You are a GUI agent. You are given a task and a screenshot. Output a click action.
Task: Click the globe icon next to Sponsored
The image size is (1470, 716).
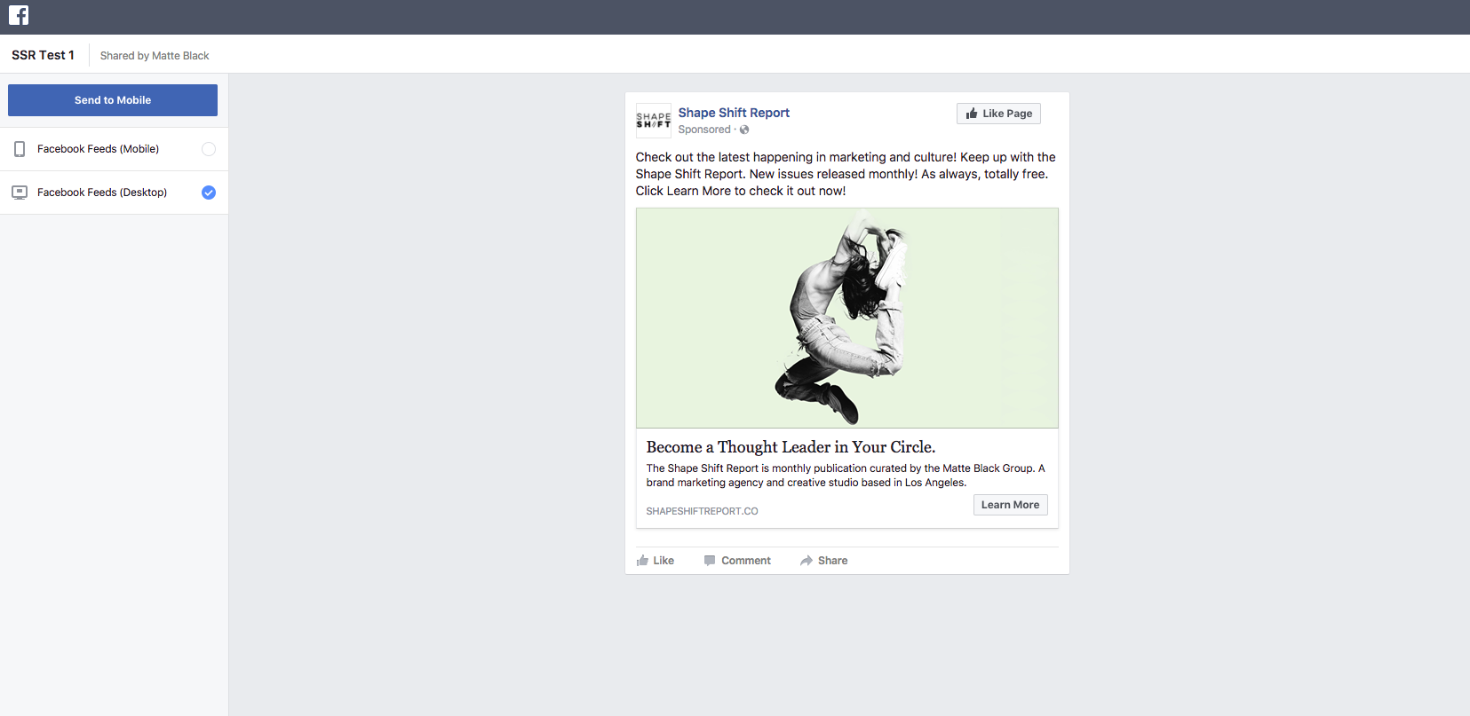pyautogui.click(x=744, y=130)
